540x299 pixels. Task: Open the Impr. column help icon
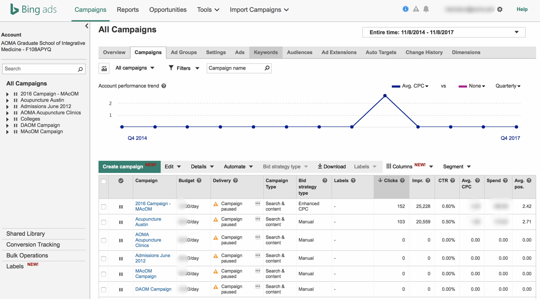click(x=428, y=180)
